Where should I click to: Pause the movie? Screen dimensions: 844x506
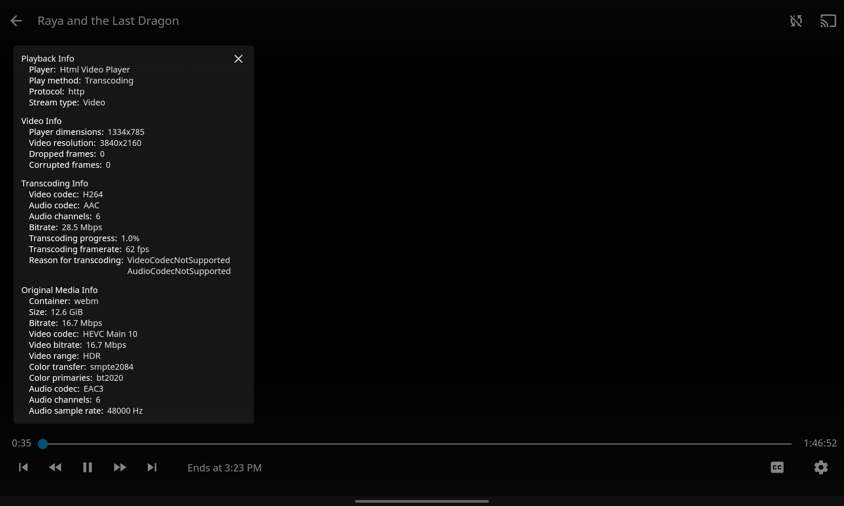click(87, 467)
